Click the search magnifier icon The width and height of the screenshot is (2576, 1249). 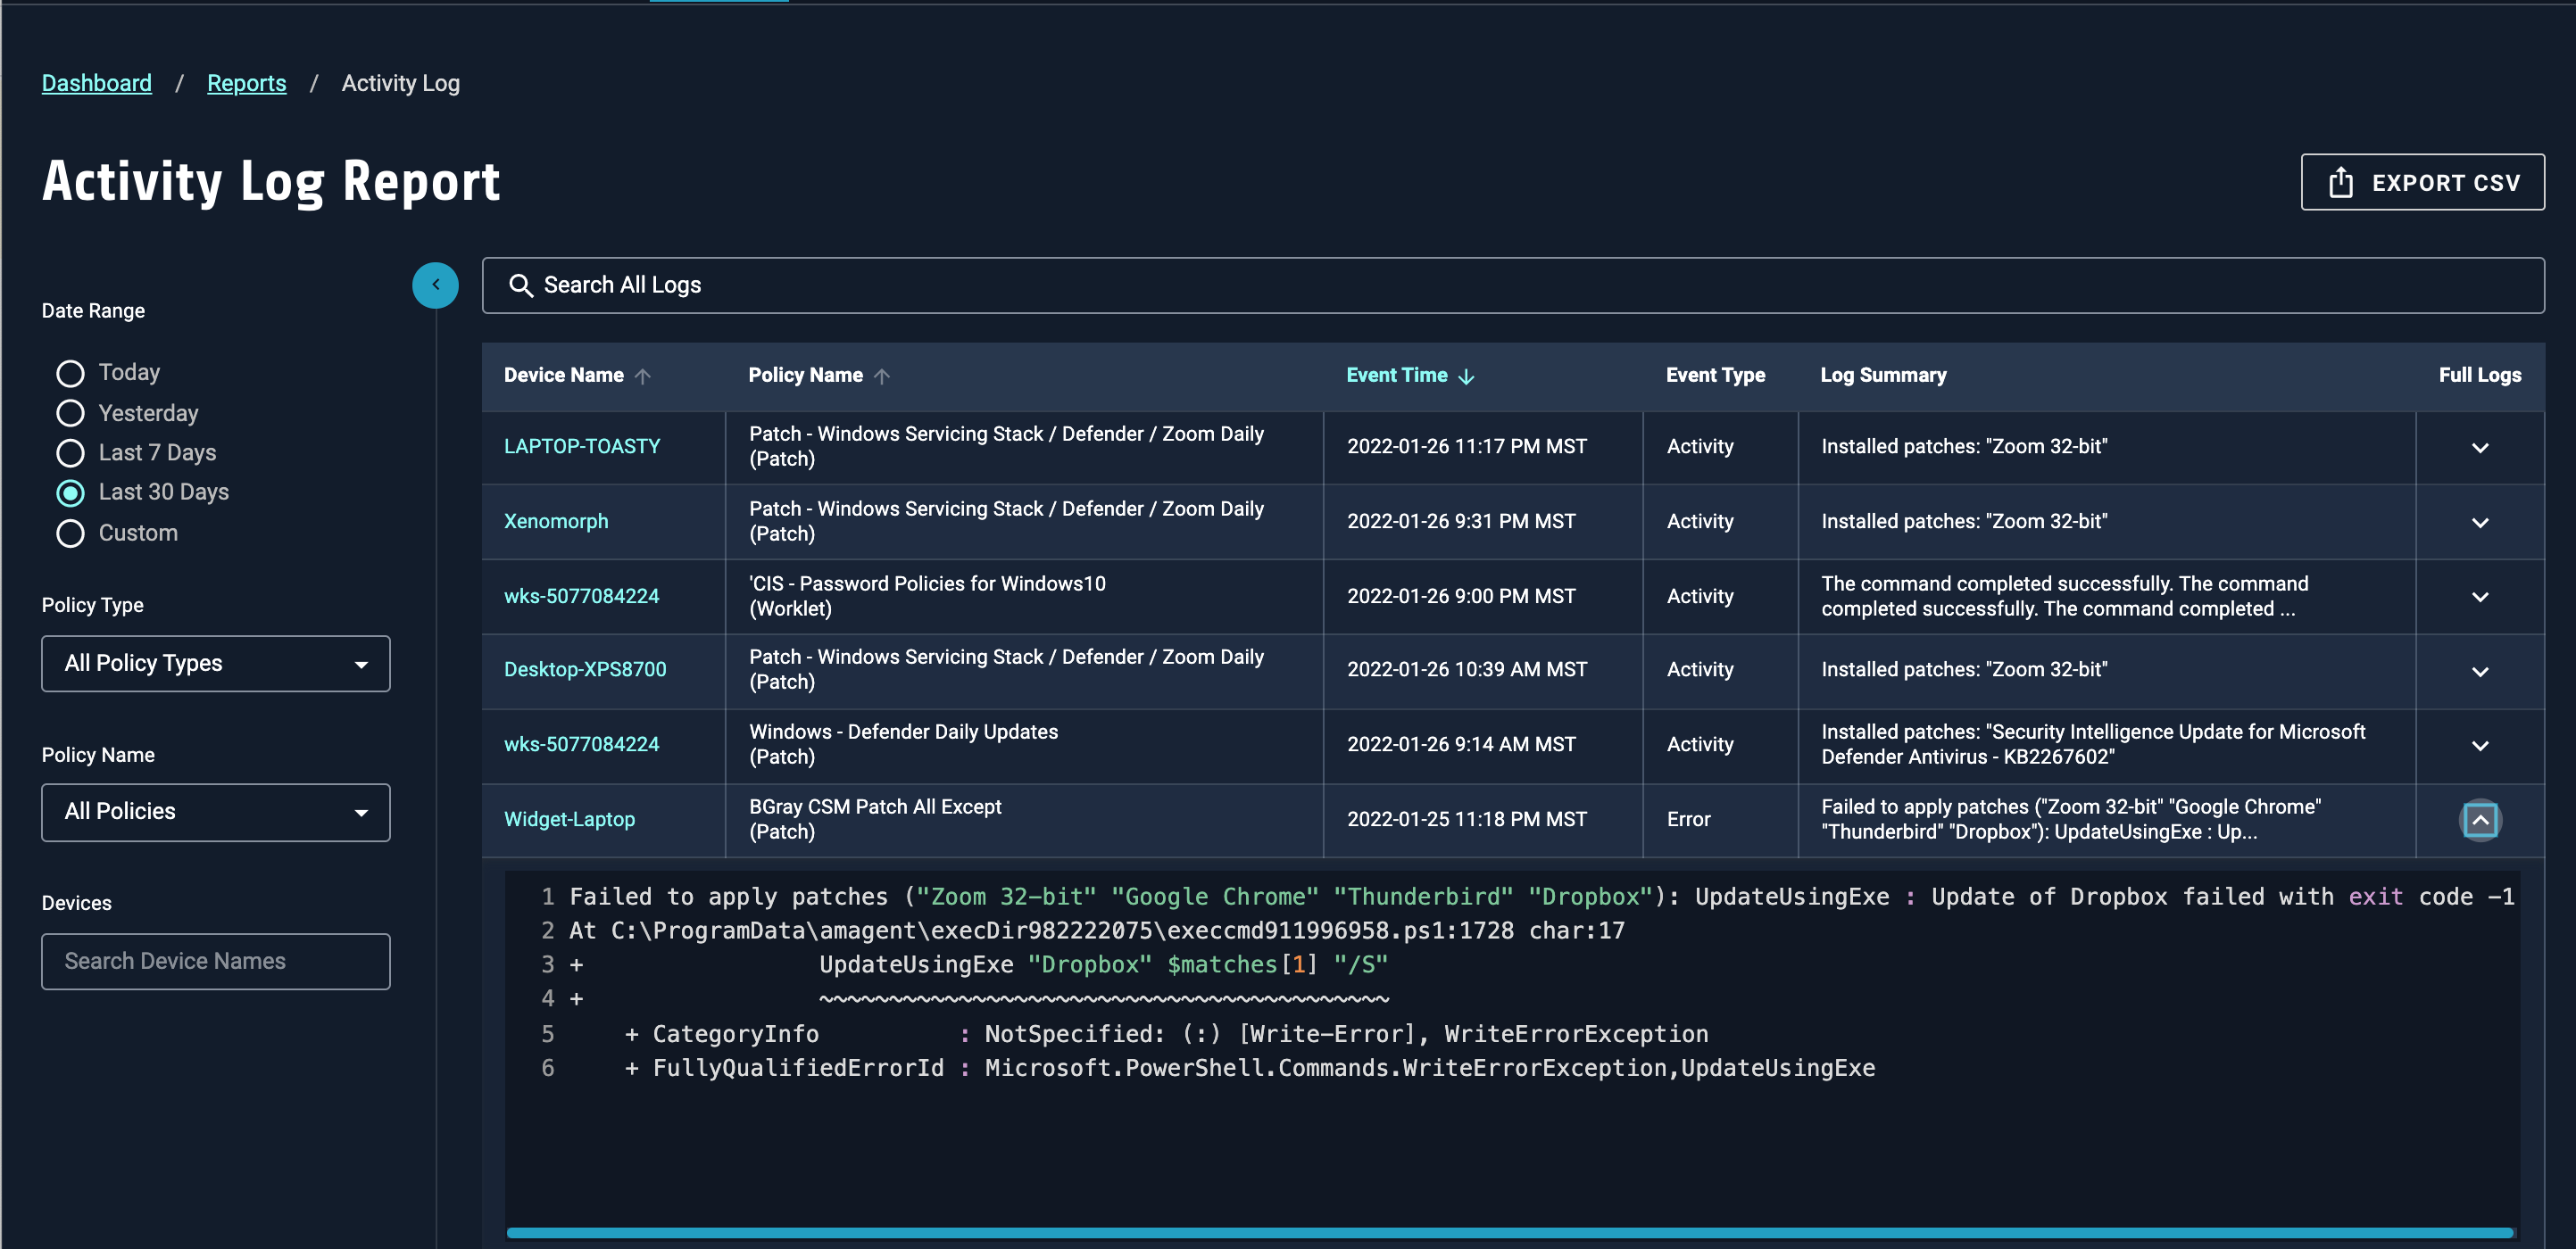[x=520, y=285]
